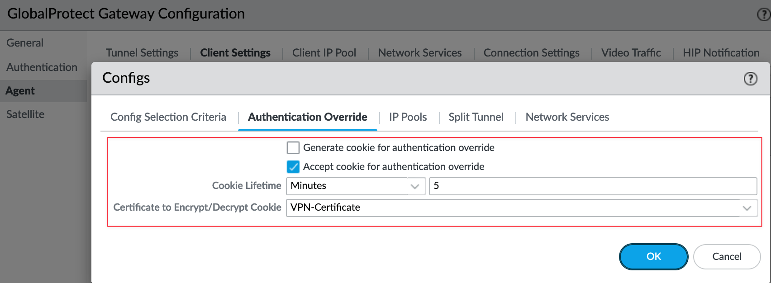This screenshot has width=771, height=283.
Task: Open help for the Configs dialog
Action: tap(750, 79)
